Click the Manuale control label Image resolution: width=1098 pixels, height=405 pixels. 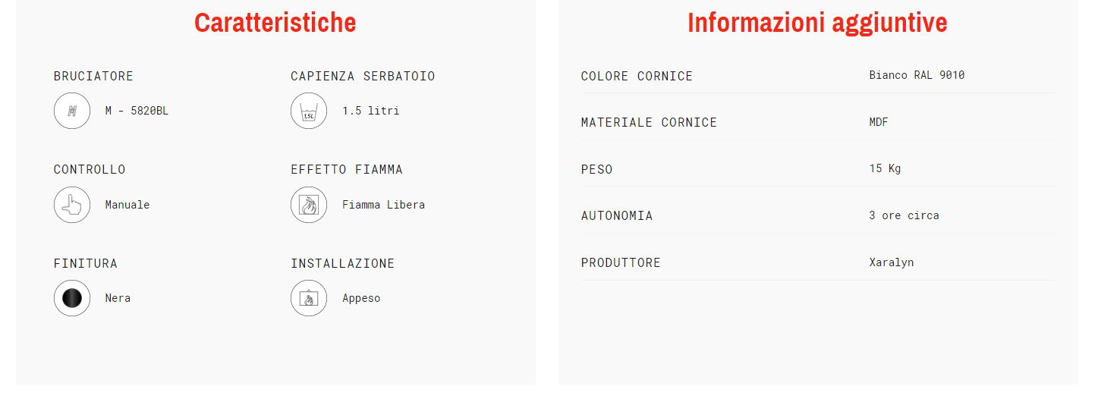pos(127,205)
